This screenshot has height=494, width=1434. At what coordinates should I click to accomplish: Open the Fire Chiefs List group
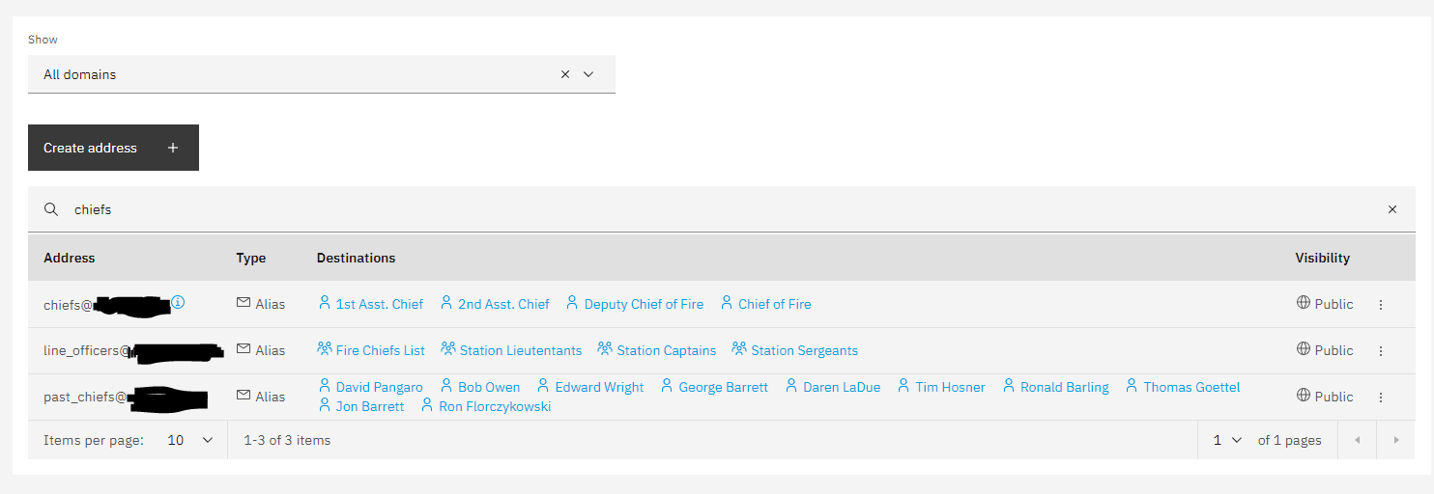[x=380, y=350]
